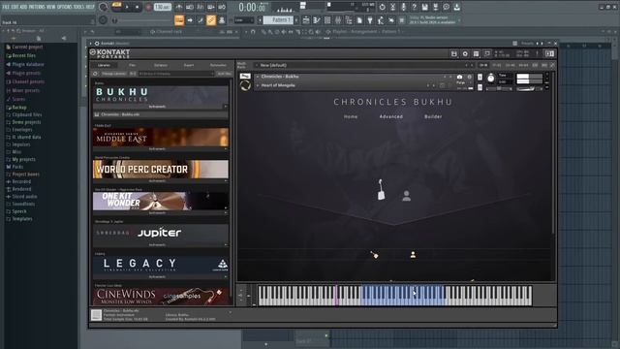This screenshot has height=349, width=620.
Task: Click the chat/news bubble icon
Action: pyautogui.click(x=446, y=7)
